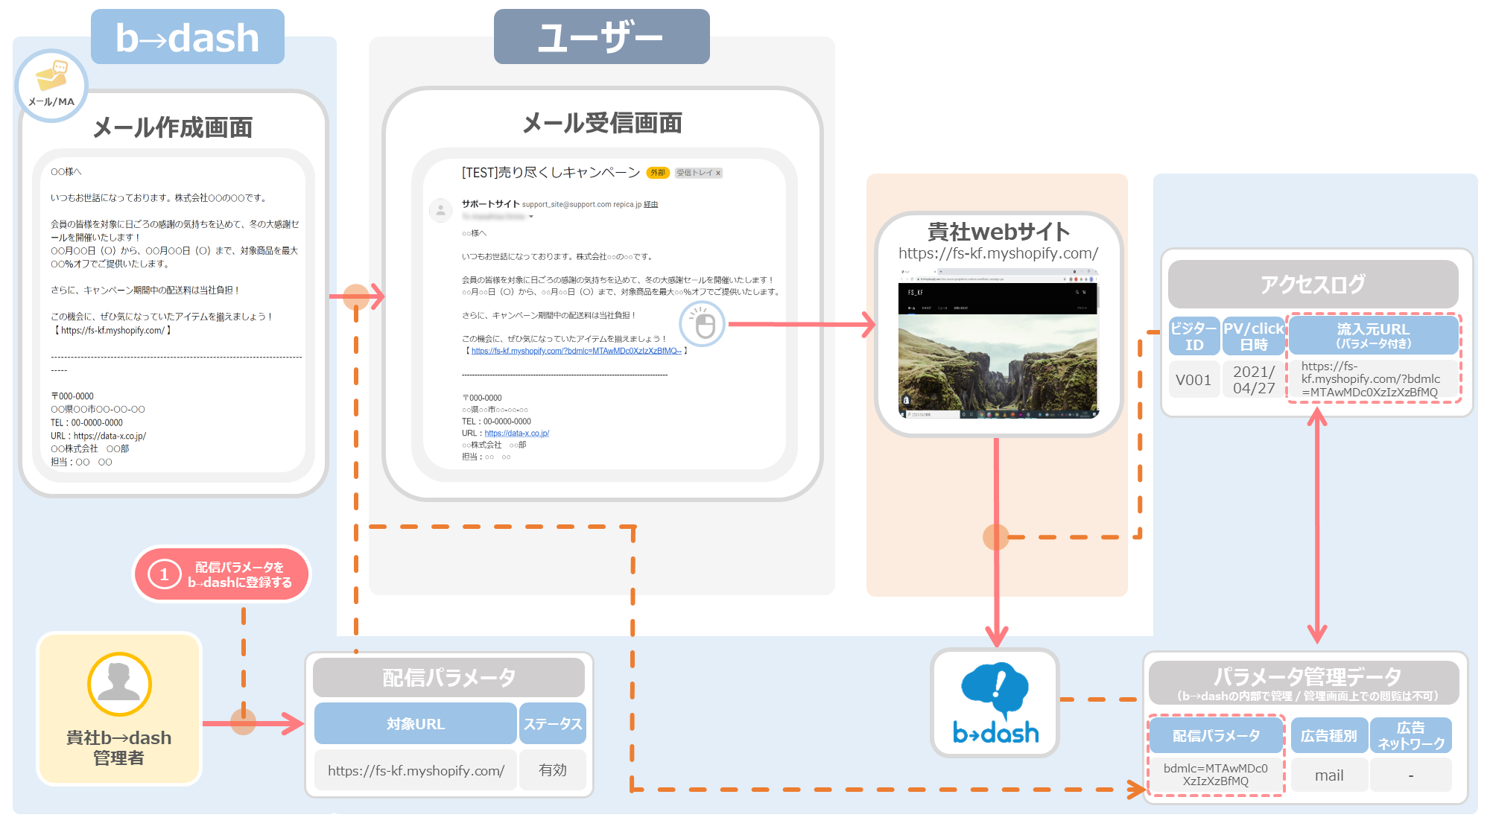Click the 貴社b→dash管理者 label
1490x838 pixels.
119,748
